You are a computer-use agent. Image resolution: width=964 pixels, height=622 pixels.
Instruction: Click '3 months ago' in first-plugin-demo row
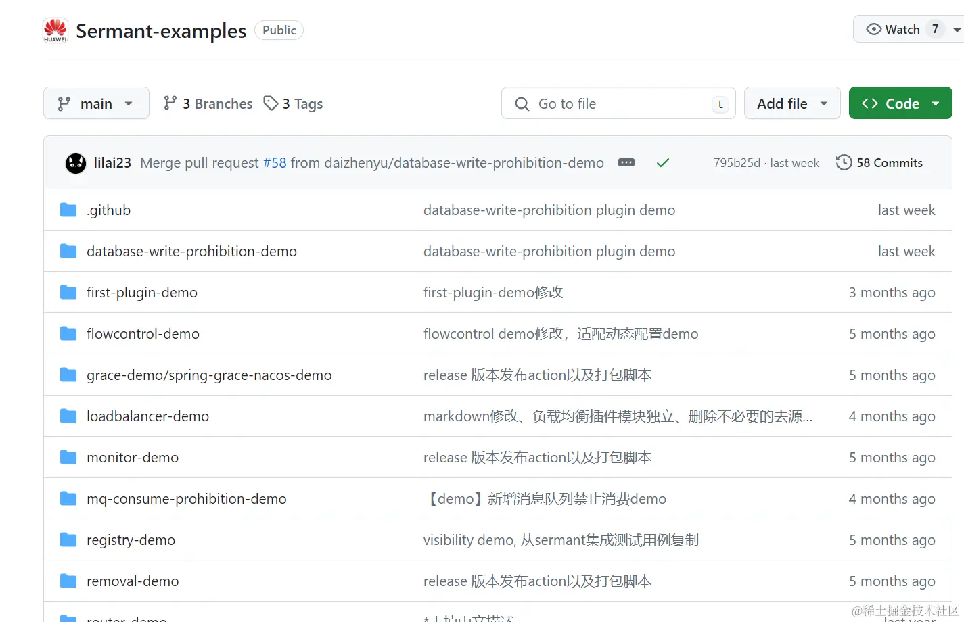[892, 293]
